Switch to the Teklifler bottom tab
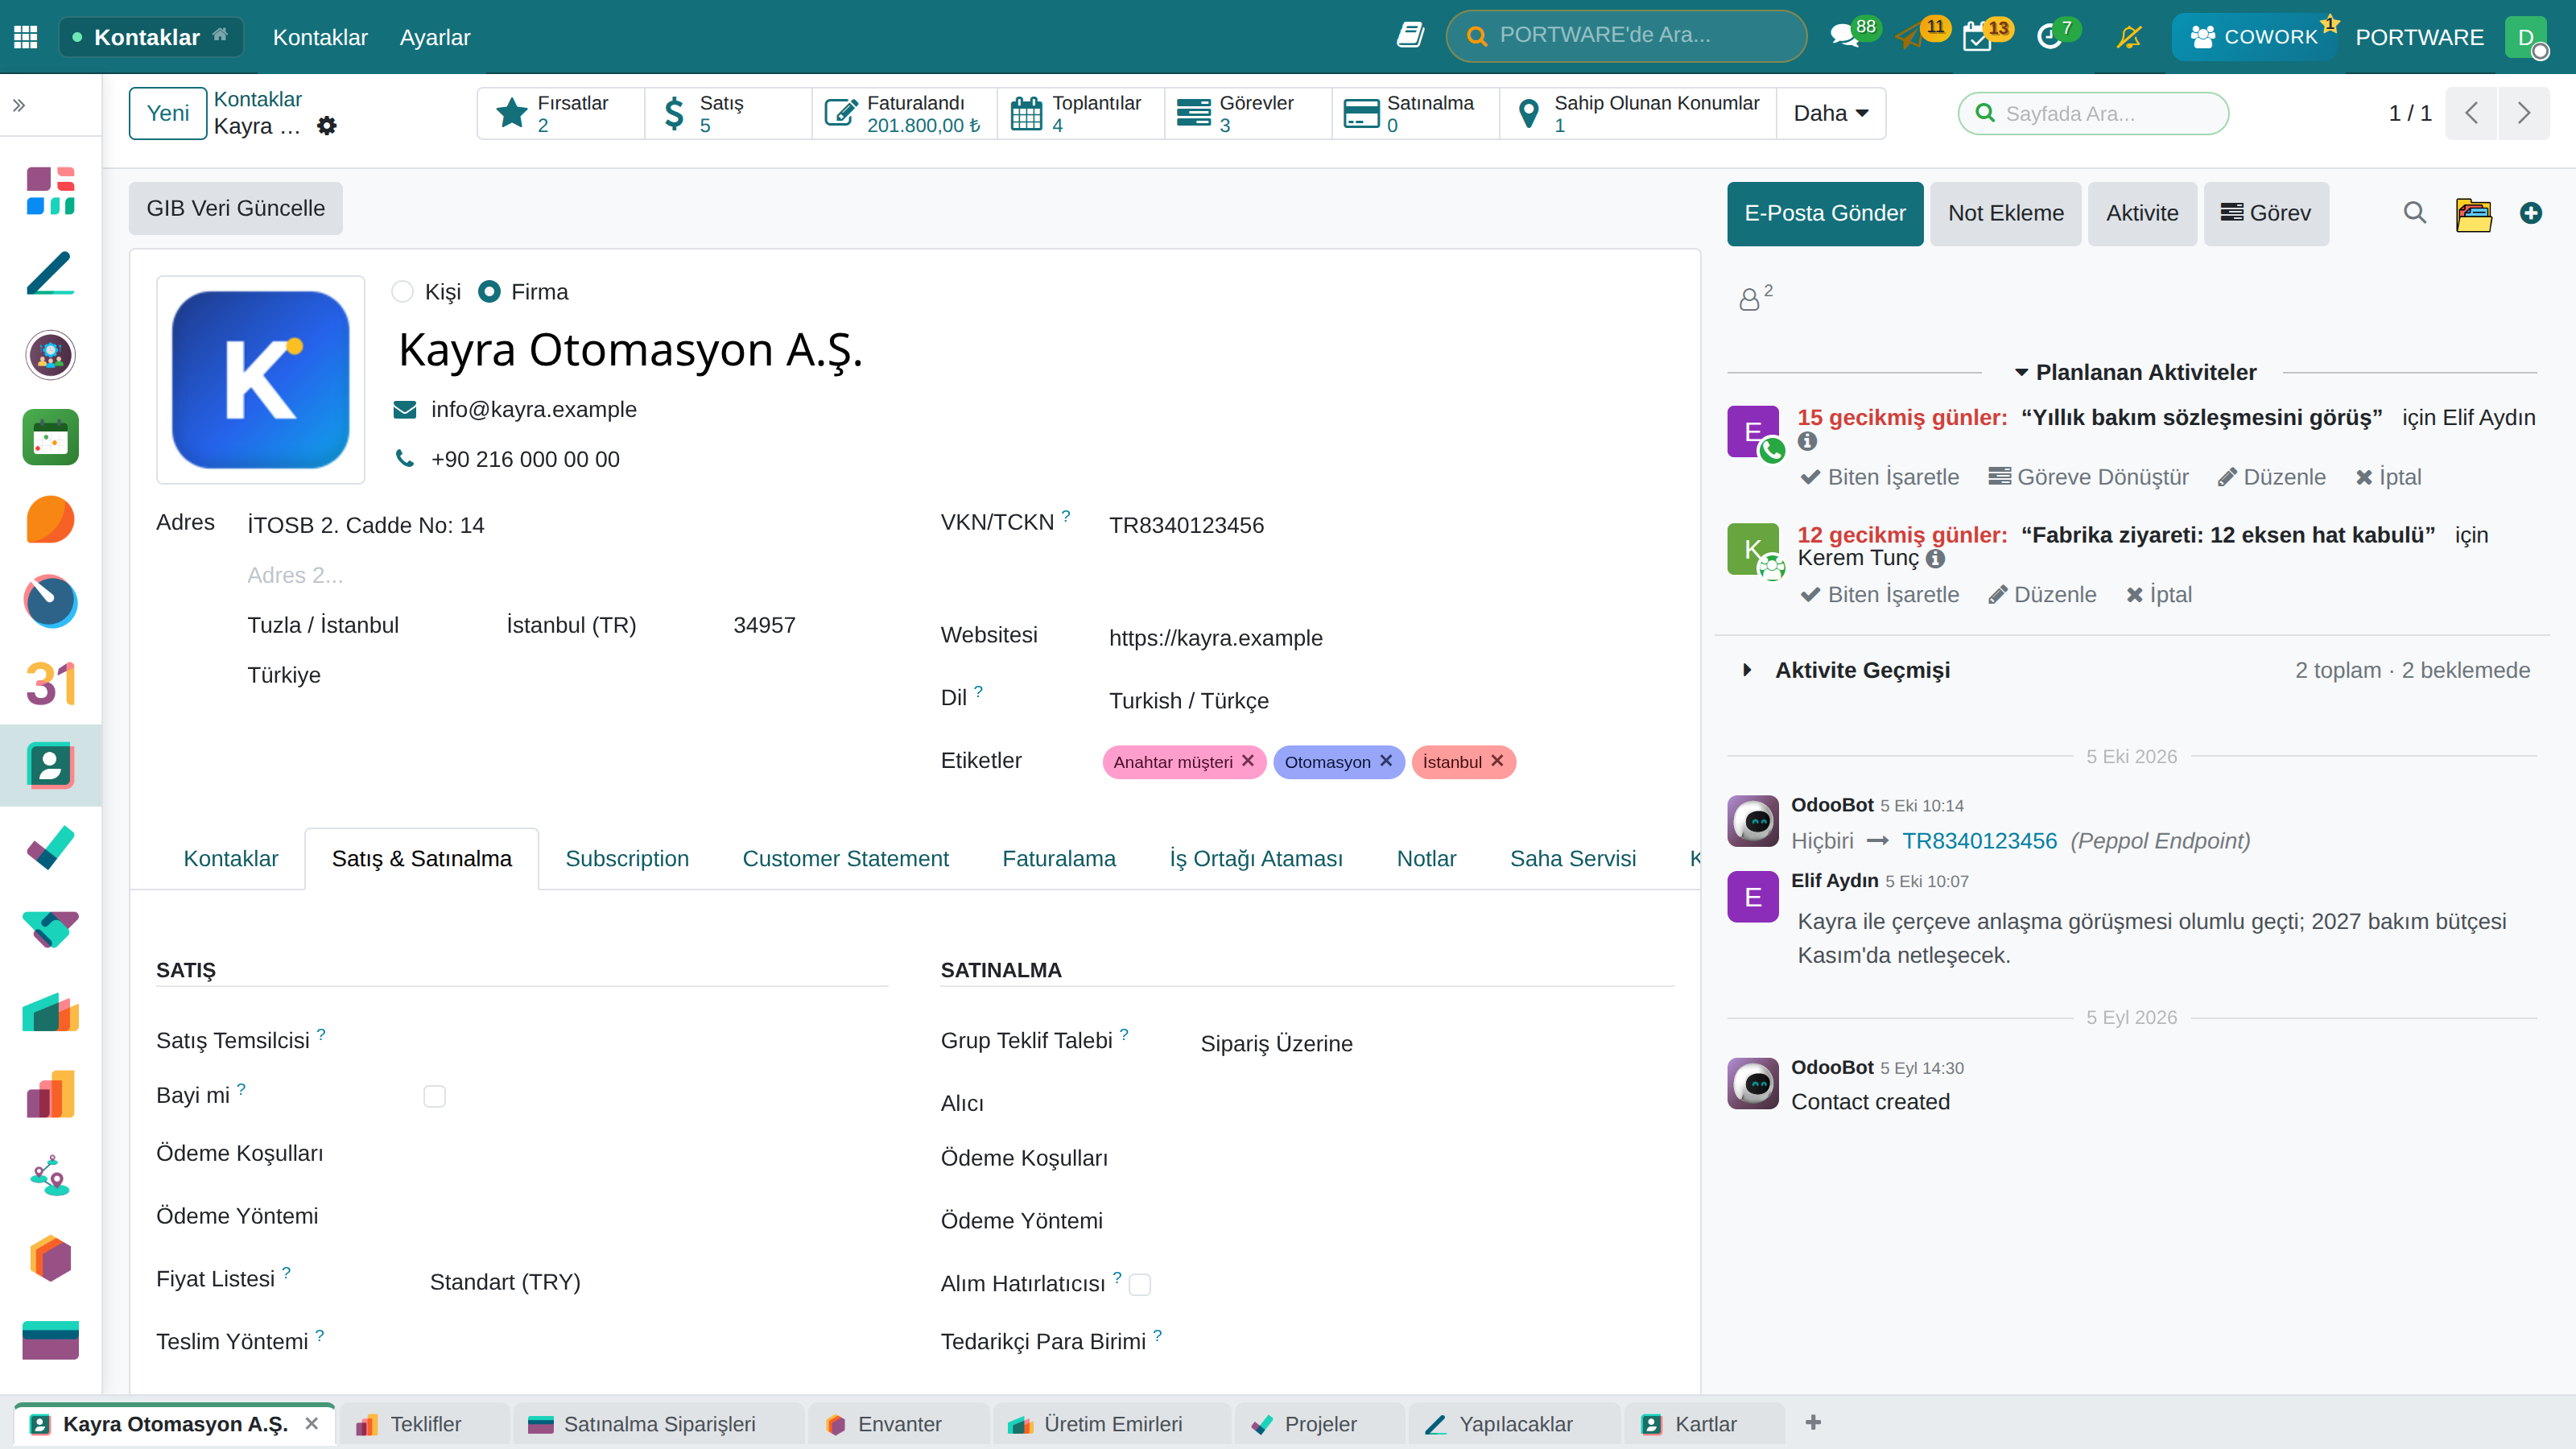This screenshot has height=1449, width=2576. pyautogui.click(x=424, y=1424)
